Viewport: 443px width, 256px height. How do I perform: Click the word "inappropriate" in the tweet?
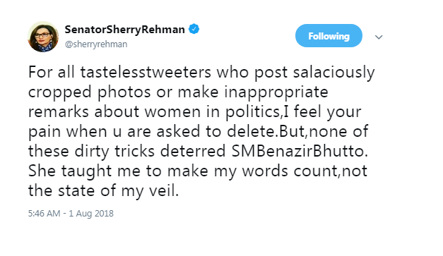click(x=276, y=92)
